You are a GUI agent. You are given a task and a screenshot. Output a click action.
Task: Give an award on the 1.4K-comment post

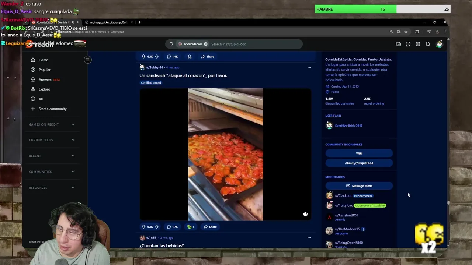190,57
